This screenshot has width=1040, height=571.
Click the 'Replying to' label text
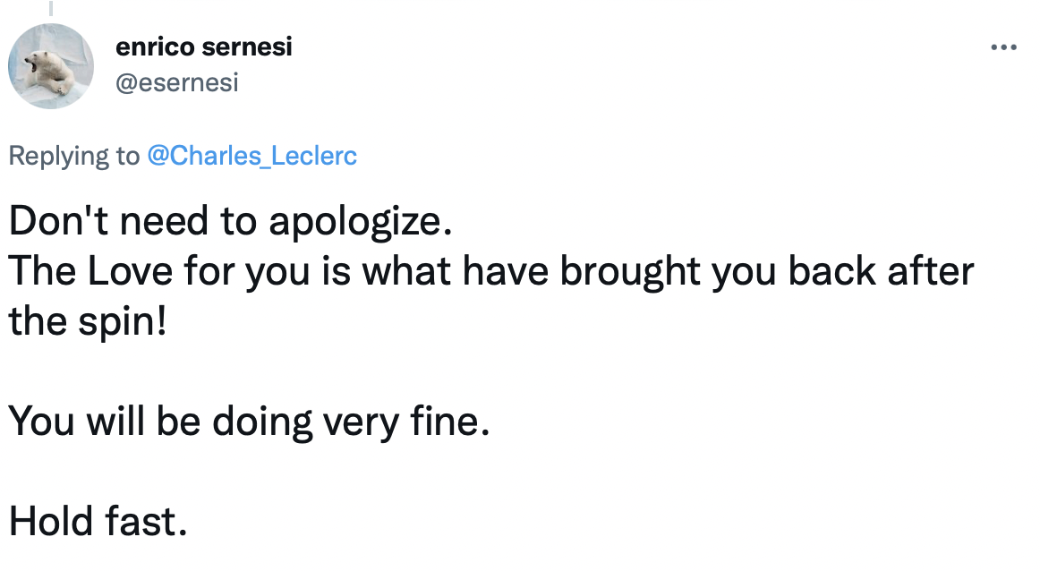(73, 156)
